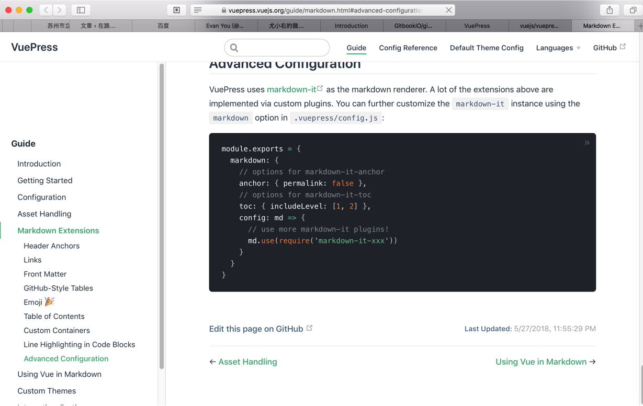
Task: Switch to the vuejs/vuepress browser tab
Action: coord(539,26)
